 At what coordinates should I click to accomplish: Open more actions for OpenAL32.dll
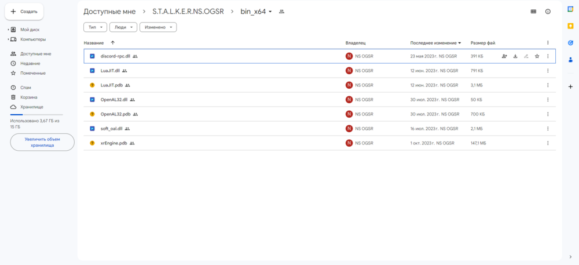(548, 99)
